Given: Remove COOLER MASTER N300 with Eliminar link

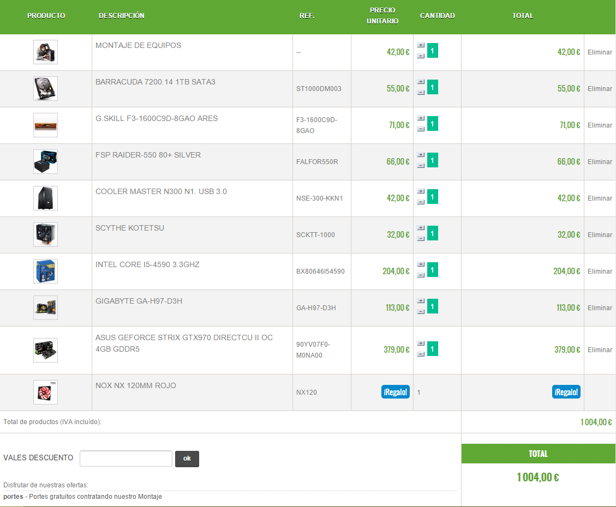Looking at the screenshot, I should (x=600, y=198).
